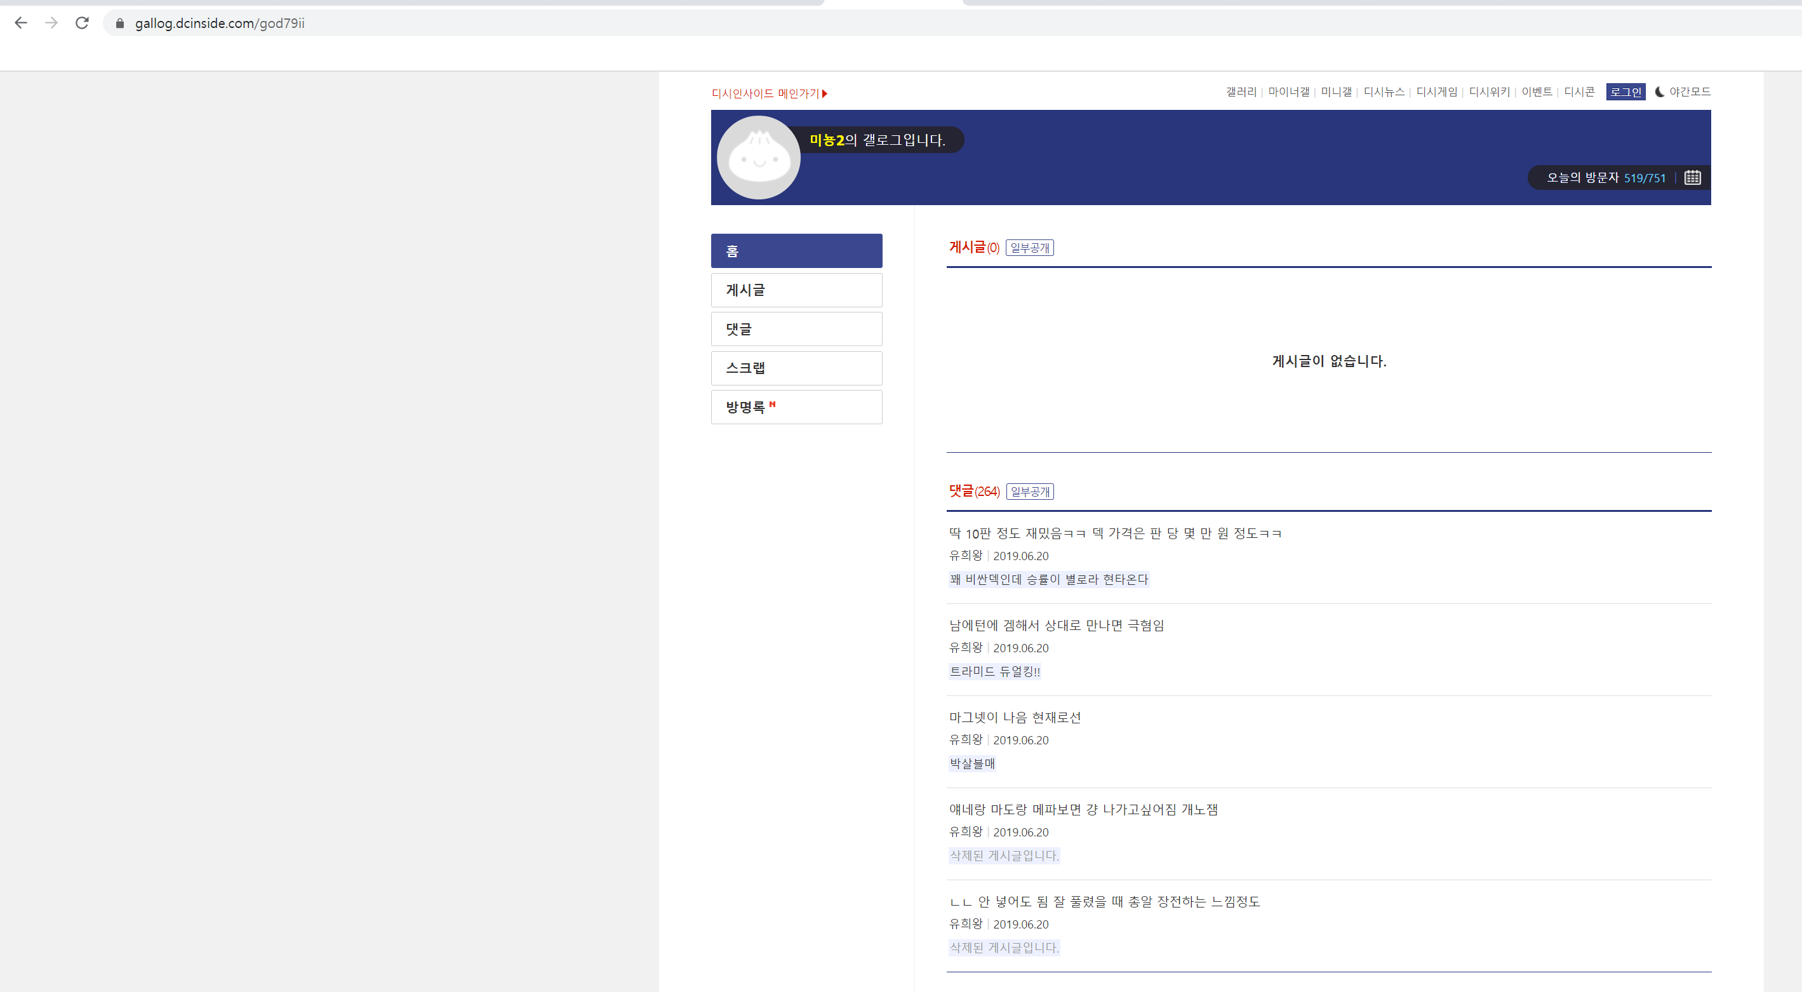Open the comment about 10판 정도 재밌음
The width and height of the screenshot is (1802, 992).
coord(1115,533)
